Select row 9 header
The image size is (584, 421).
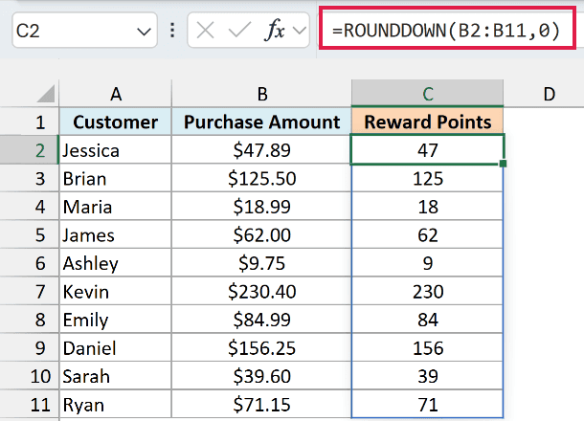tap(29, 348)
